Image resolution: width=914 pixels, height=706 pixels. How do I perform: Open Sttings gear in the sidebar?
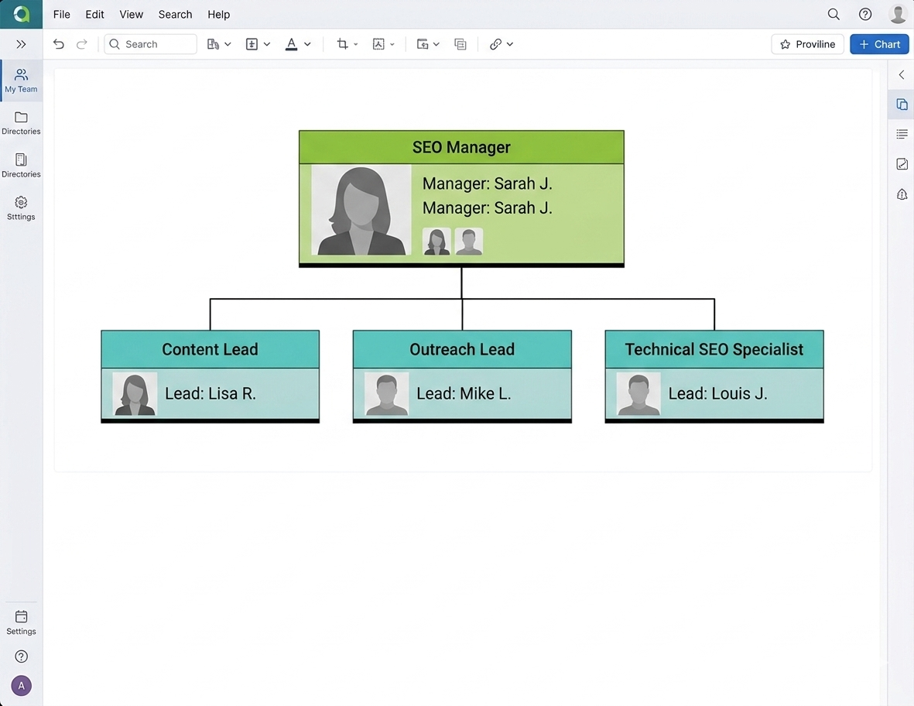pyautogui.click(x=21, y=208)
